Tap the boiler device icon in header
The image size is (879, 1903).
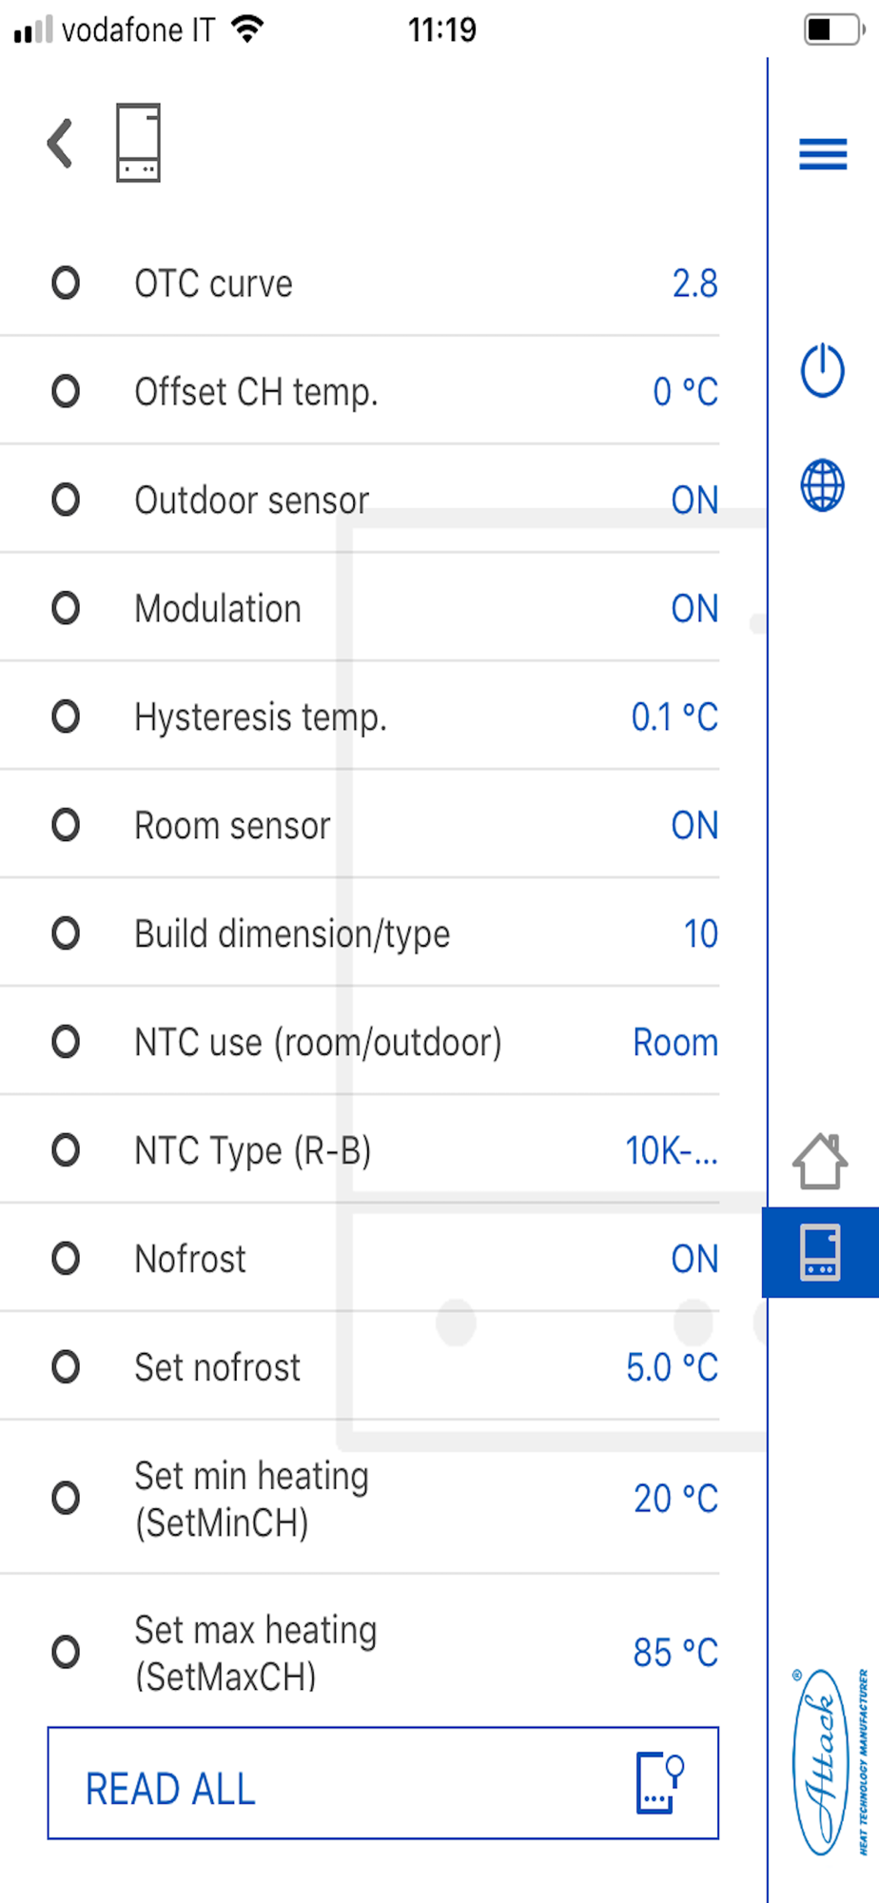tap(138, 143)
